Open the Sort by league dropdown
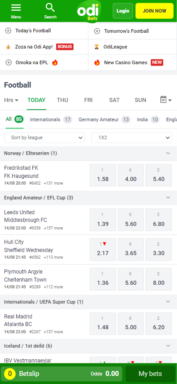177x384 pixels. 44,137
